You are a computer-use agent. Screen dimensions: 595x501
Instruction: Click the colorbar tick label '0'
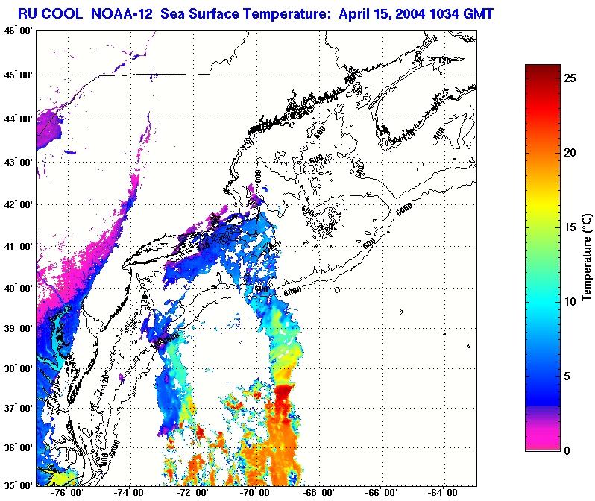(x=567, y=450)
